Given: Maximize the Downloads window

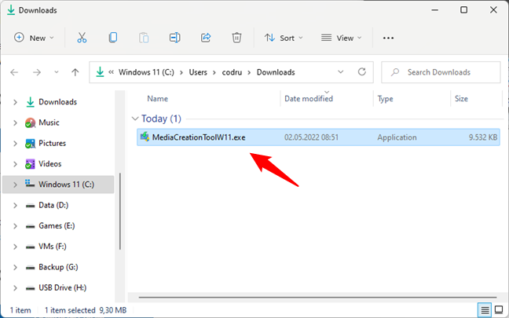Looking at the screenshot, I should coord(464,10).
